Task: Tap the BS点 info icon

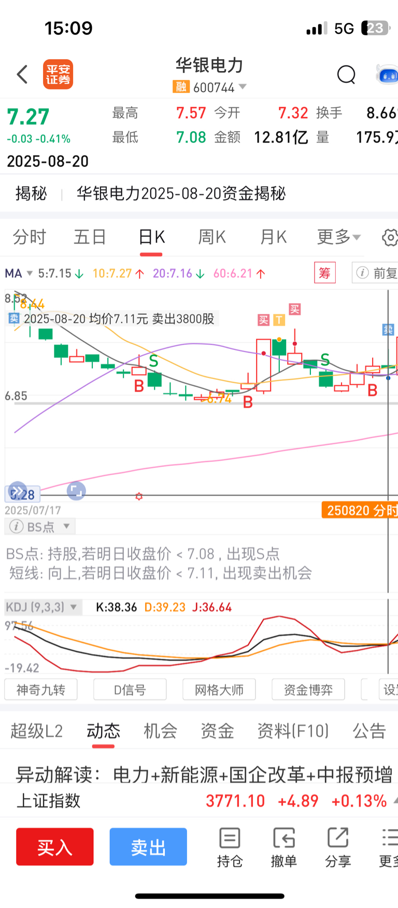Action: click(x=16, y=526)
